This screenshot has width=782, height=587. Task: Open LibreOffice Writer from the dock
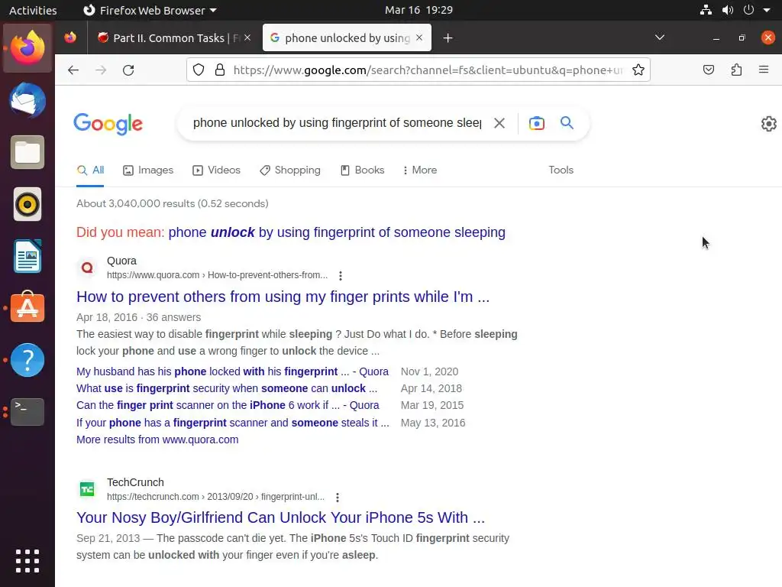coord(27,256)
